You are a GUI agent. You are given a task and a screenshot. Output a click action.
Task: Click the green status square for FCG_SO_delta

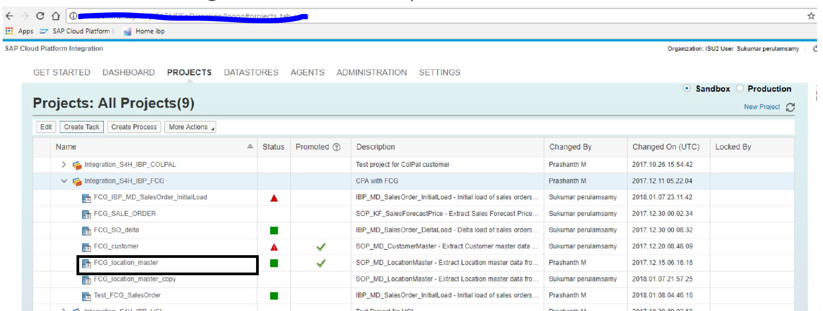(274, 230)
